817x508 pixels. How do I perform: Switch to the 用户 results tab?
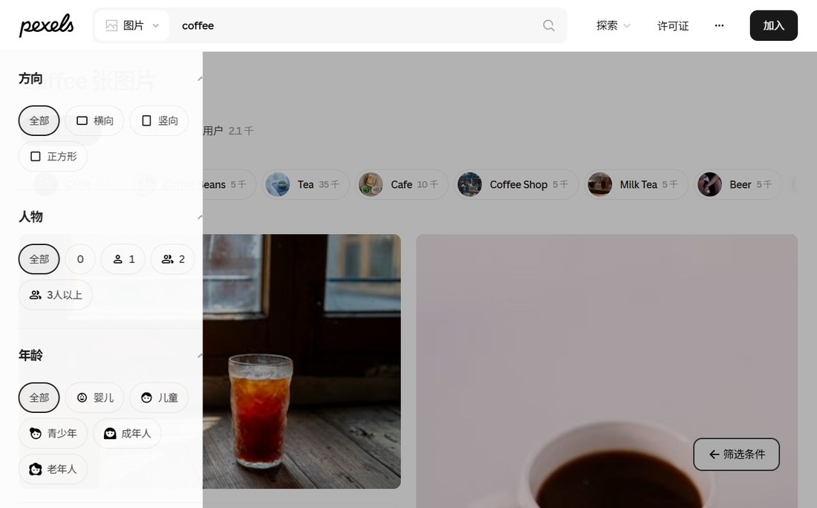click(x=228, y=131)
